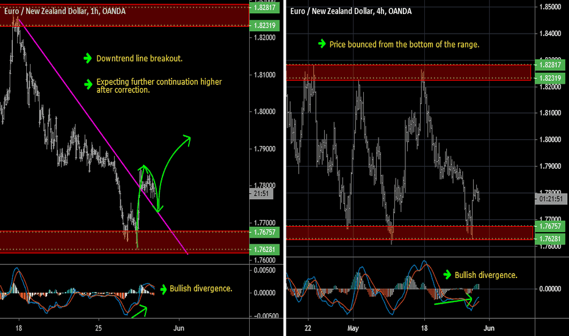Click the 1.80000 axis label on 4h chart

pyautogui.click(x=550, y=139)
